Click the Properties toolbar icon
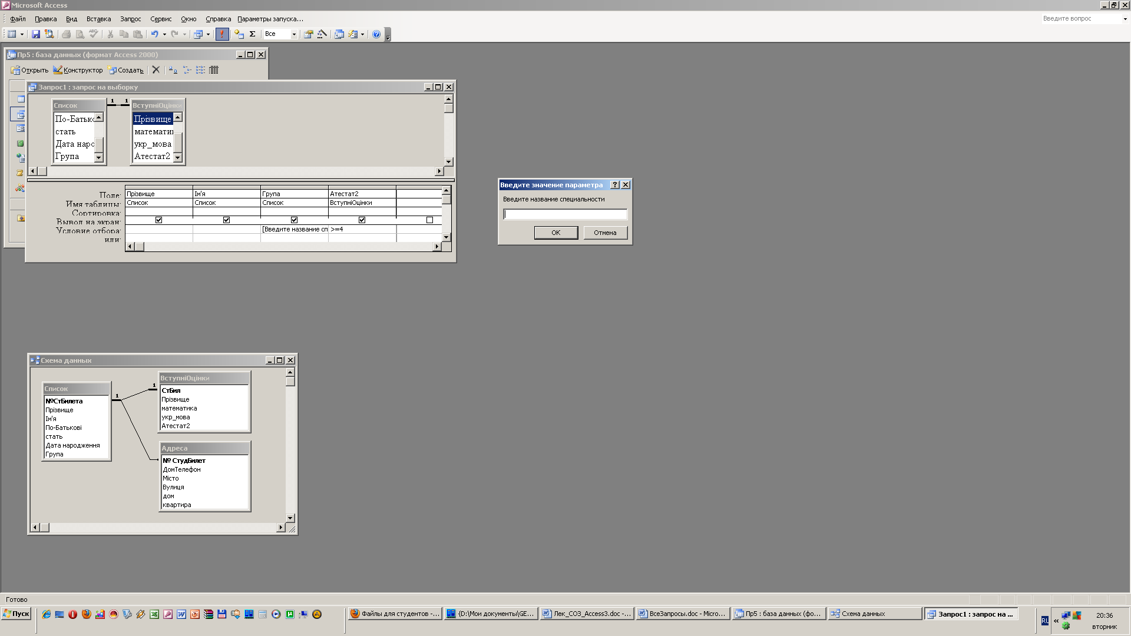 coord(308,34)
